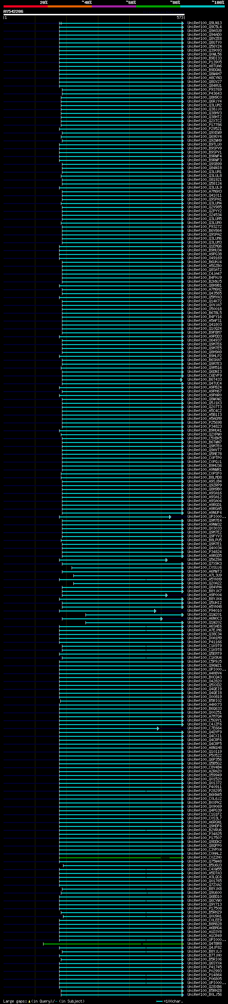Select label UniRef100_P17786
This screenshot has height=1004, width=228.
click(204, 125)
